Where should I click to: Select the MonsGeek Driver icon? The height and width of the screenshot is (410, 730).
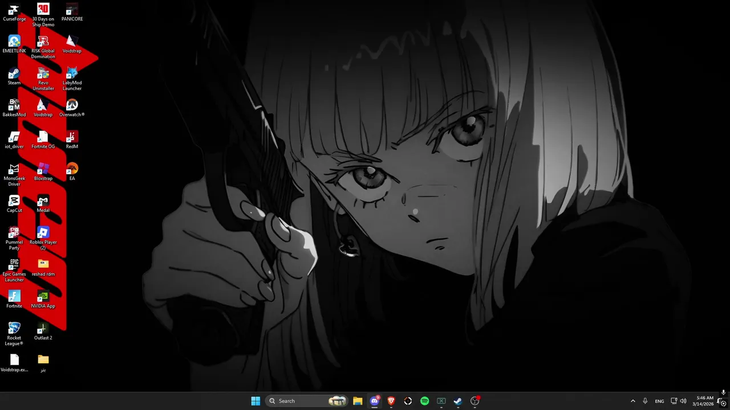pyautogui.click(x=14, y=175)
